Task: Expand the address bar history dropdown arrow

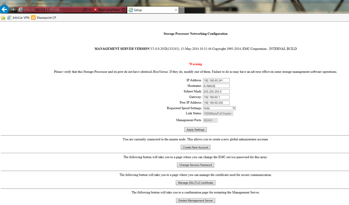Action: (x=90, y=10)
